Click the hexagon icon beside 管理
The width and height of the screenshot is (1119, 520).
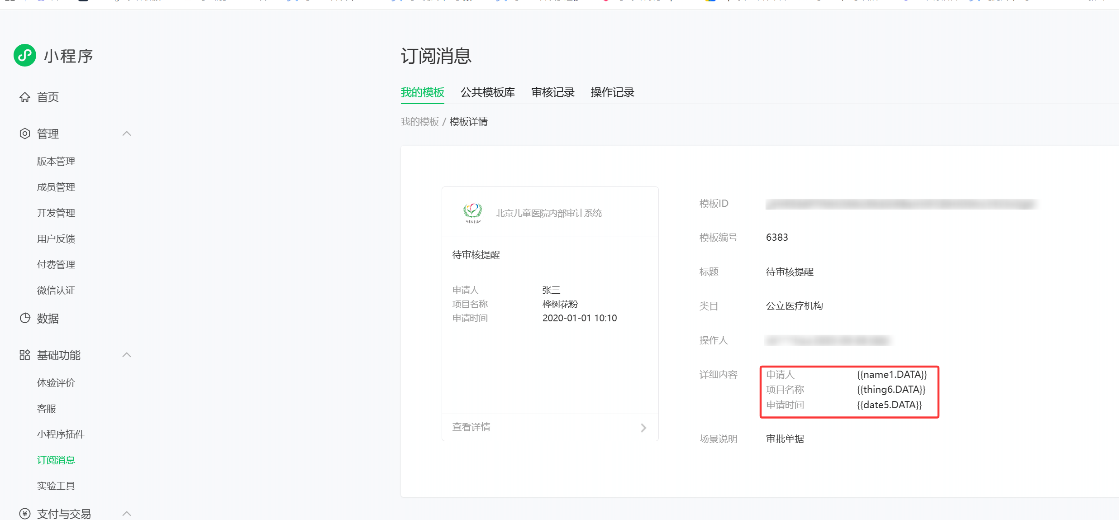click(25, 134)
